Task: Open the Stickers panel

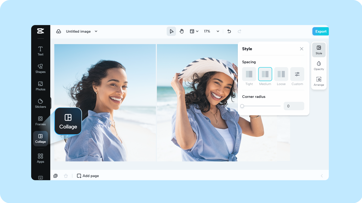Action: pos(40,104)
